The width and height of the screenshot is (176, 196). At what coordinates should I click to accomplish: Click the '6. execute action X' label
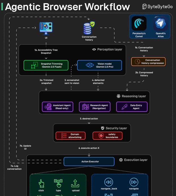pyautogui.click(x=89, y=148)
